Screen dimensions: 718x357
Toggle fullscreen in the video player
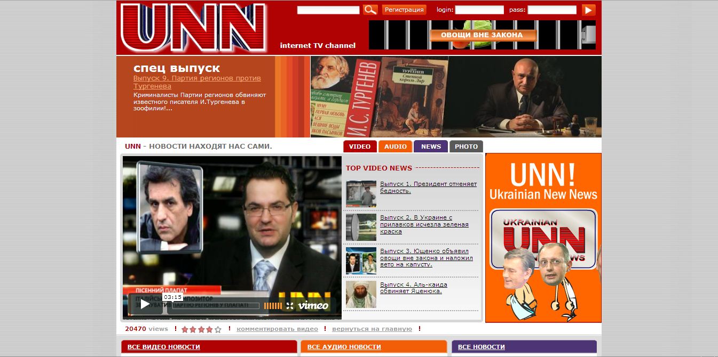pos(290,306)
